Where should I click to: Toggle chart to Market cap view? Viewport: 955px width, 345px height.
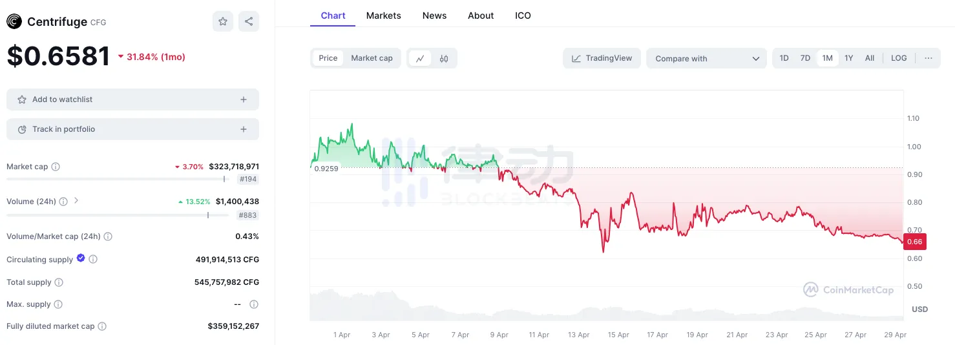(x=372, y=58)
